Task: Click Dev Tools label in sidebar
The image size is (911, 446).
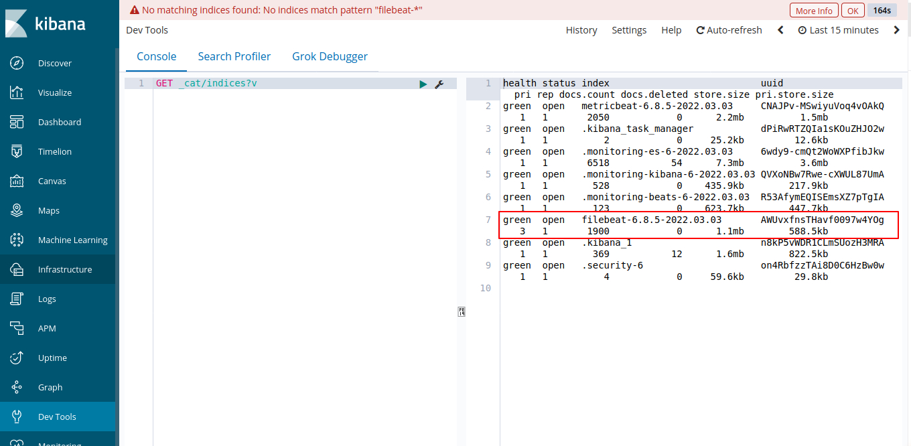Action: pos(57,417)
